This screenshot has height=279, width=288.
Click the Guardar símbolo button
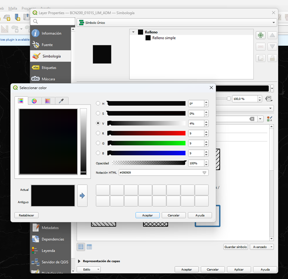point(236,247)
